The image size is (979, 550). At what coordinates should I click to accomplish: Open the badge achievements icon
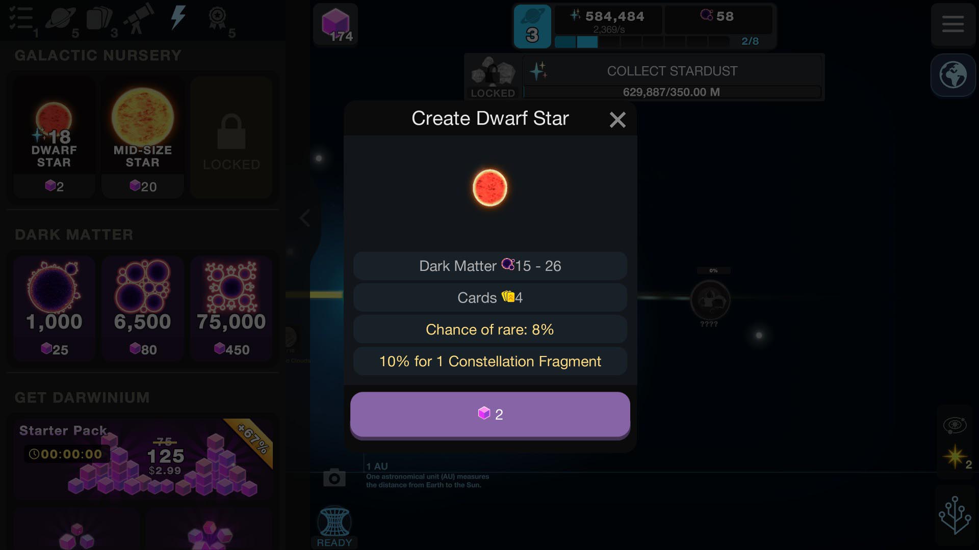coord(217,18)
